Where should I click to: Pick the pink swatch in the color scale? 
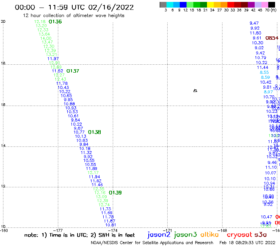264,5
